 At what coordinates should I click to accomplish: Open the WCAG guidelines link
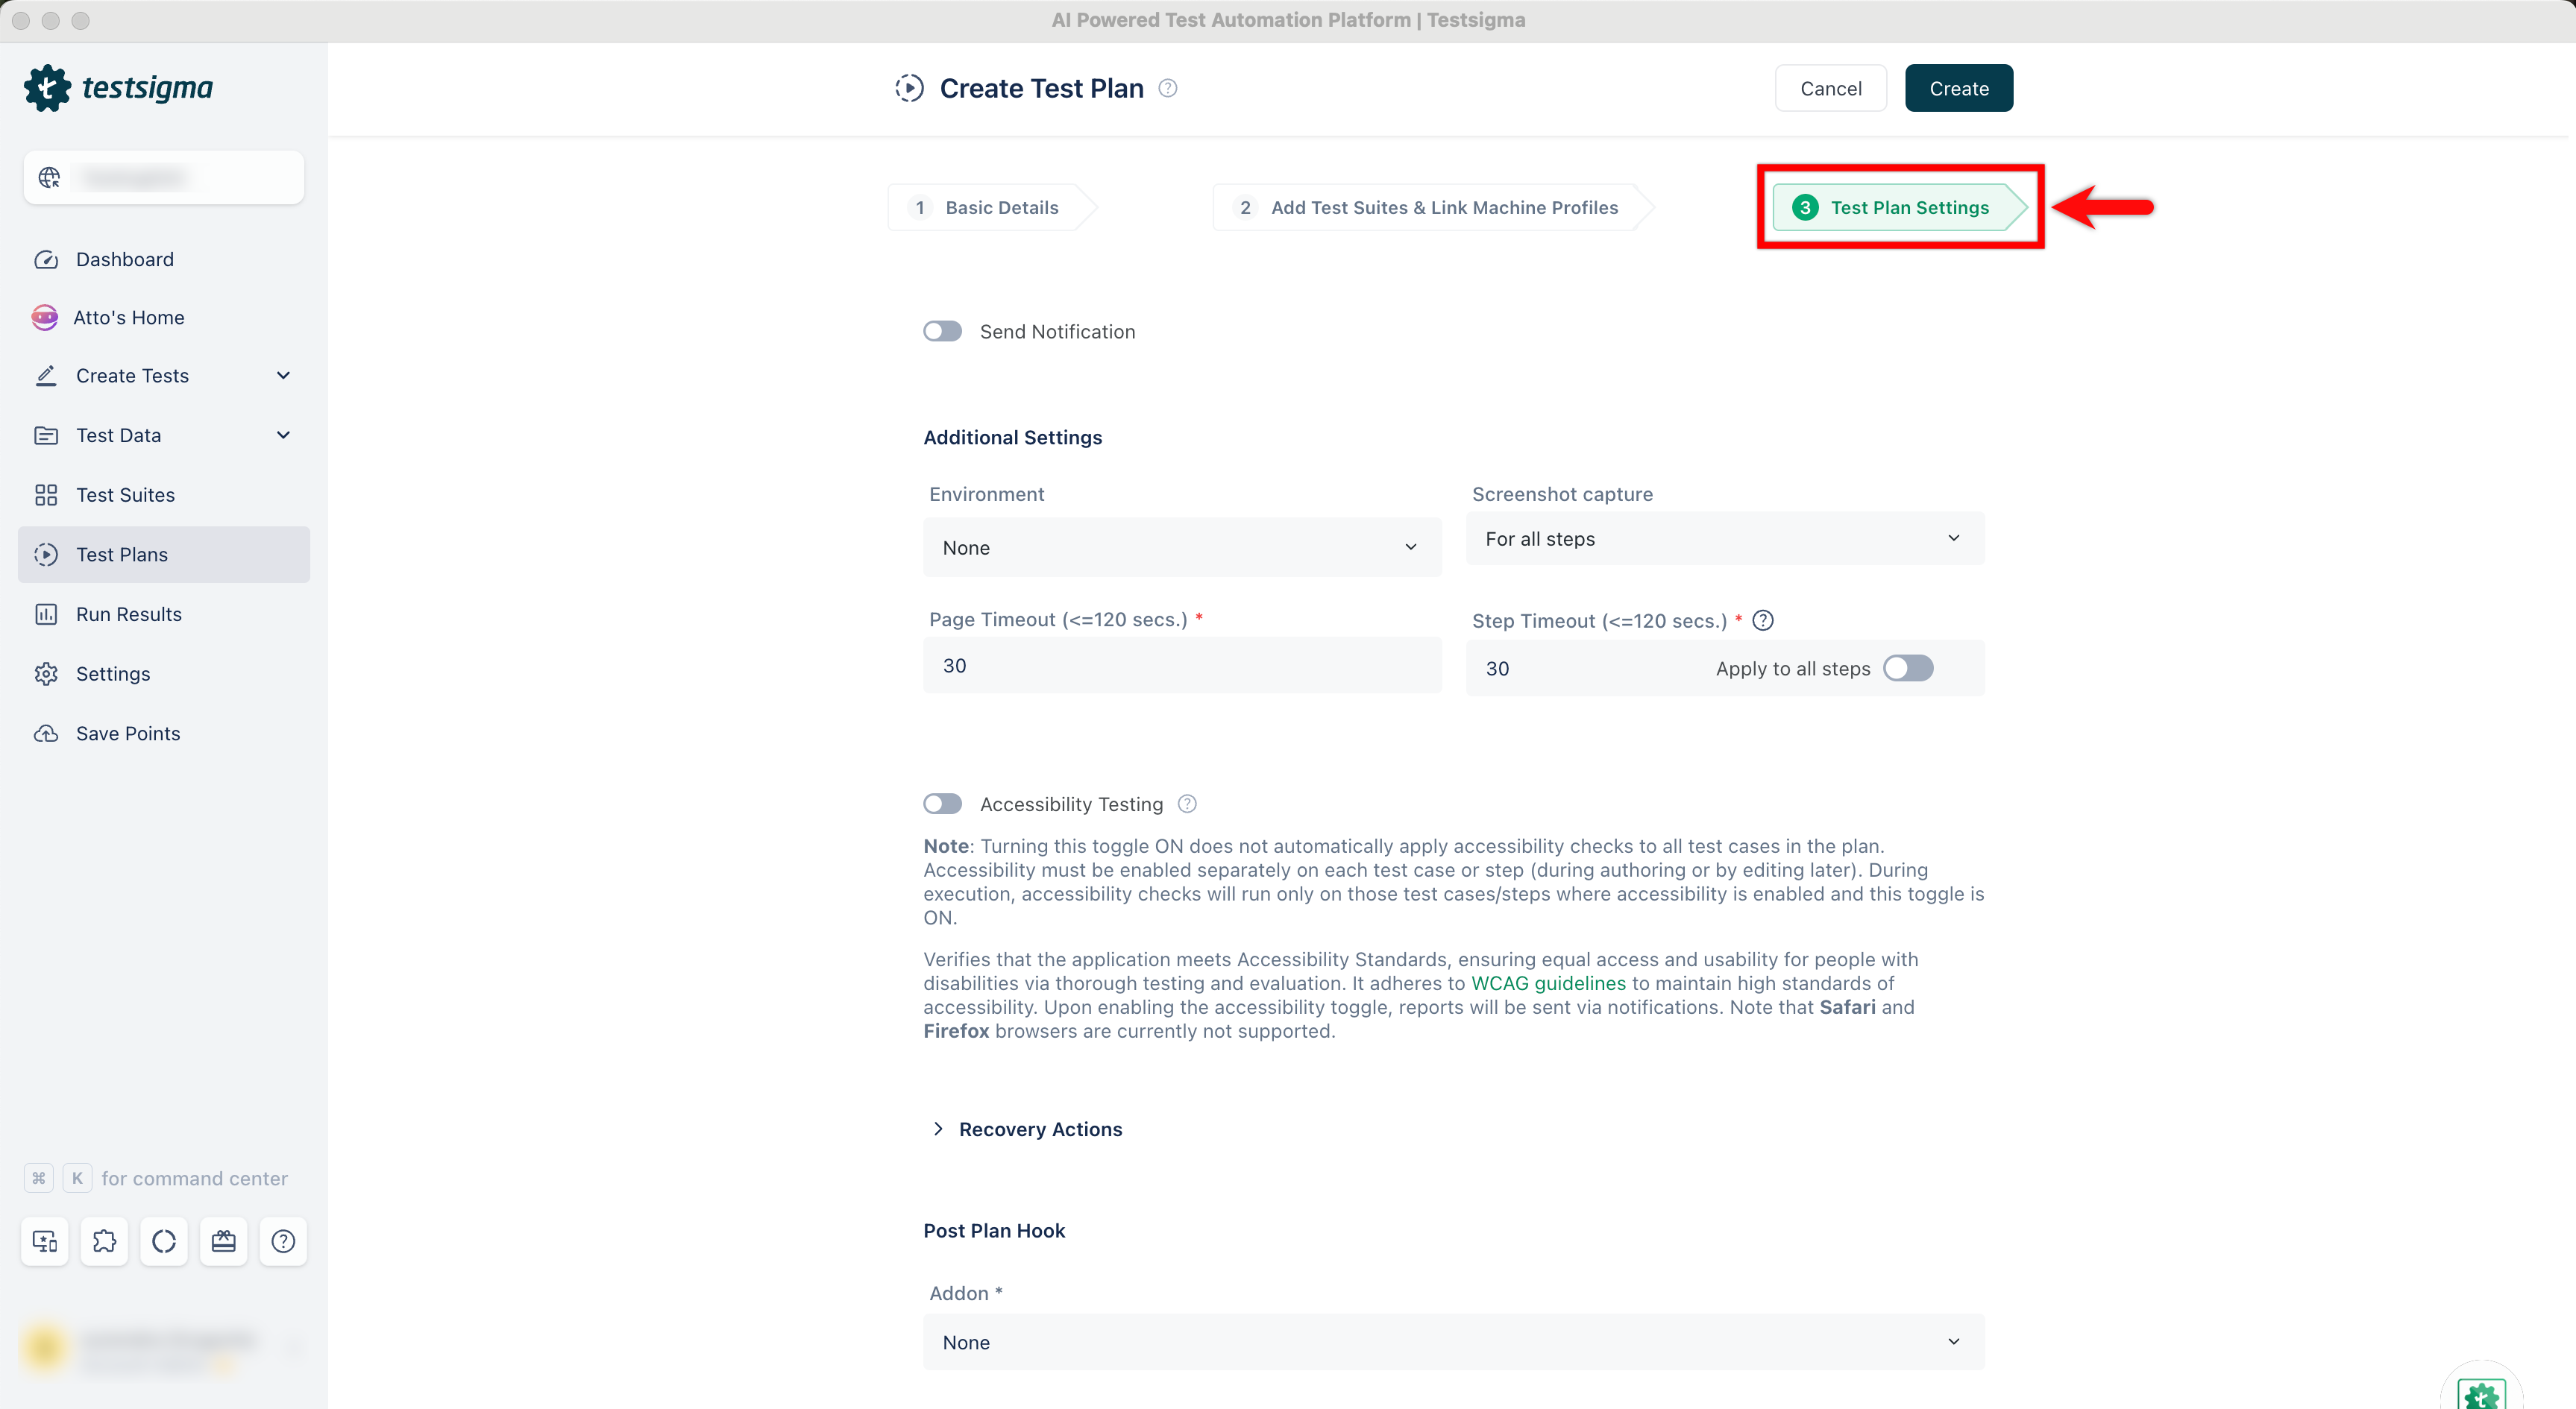pyautogui.click(x=1548, y=983)
